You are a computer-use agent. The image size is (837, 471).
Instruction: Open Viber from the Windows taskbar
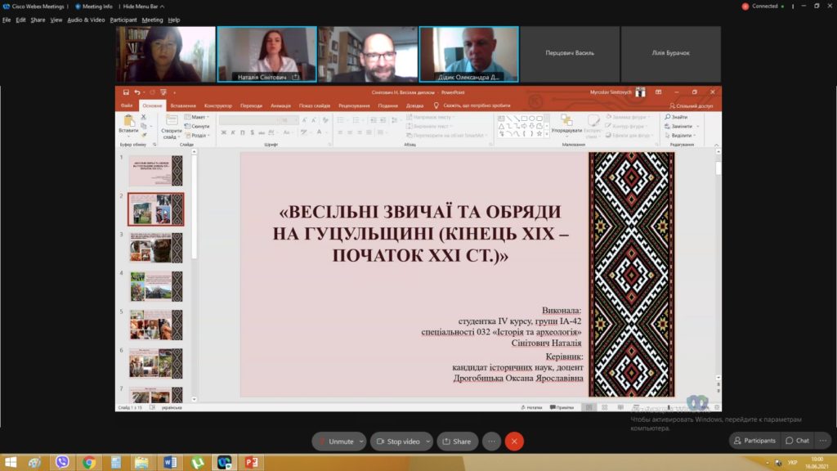tap(62, 462)
